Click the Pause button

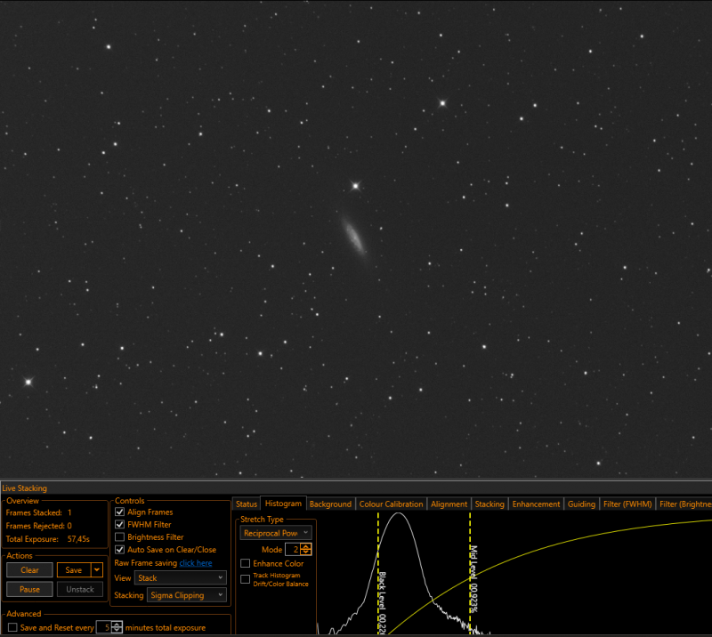29,589
